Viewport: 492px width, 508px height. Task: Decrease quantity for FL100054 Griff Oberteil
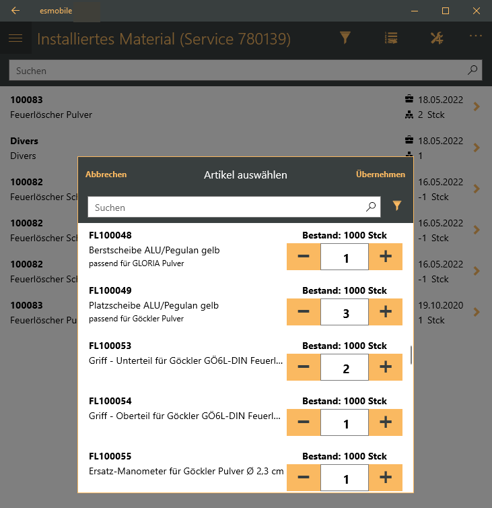coord(304,422)
